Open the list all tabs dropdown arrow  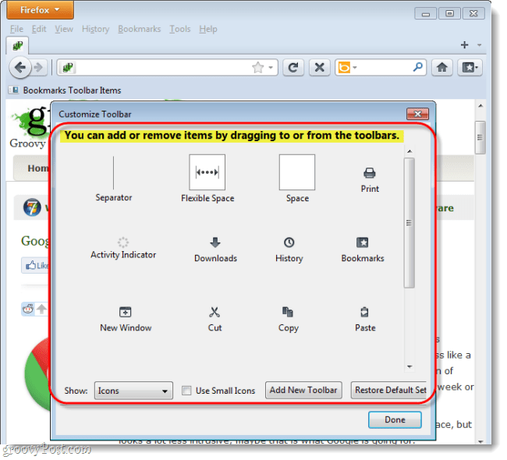[x=479, y=45]
